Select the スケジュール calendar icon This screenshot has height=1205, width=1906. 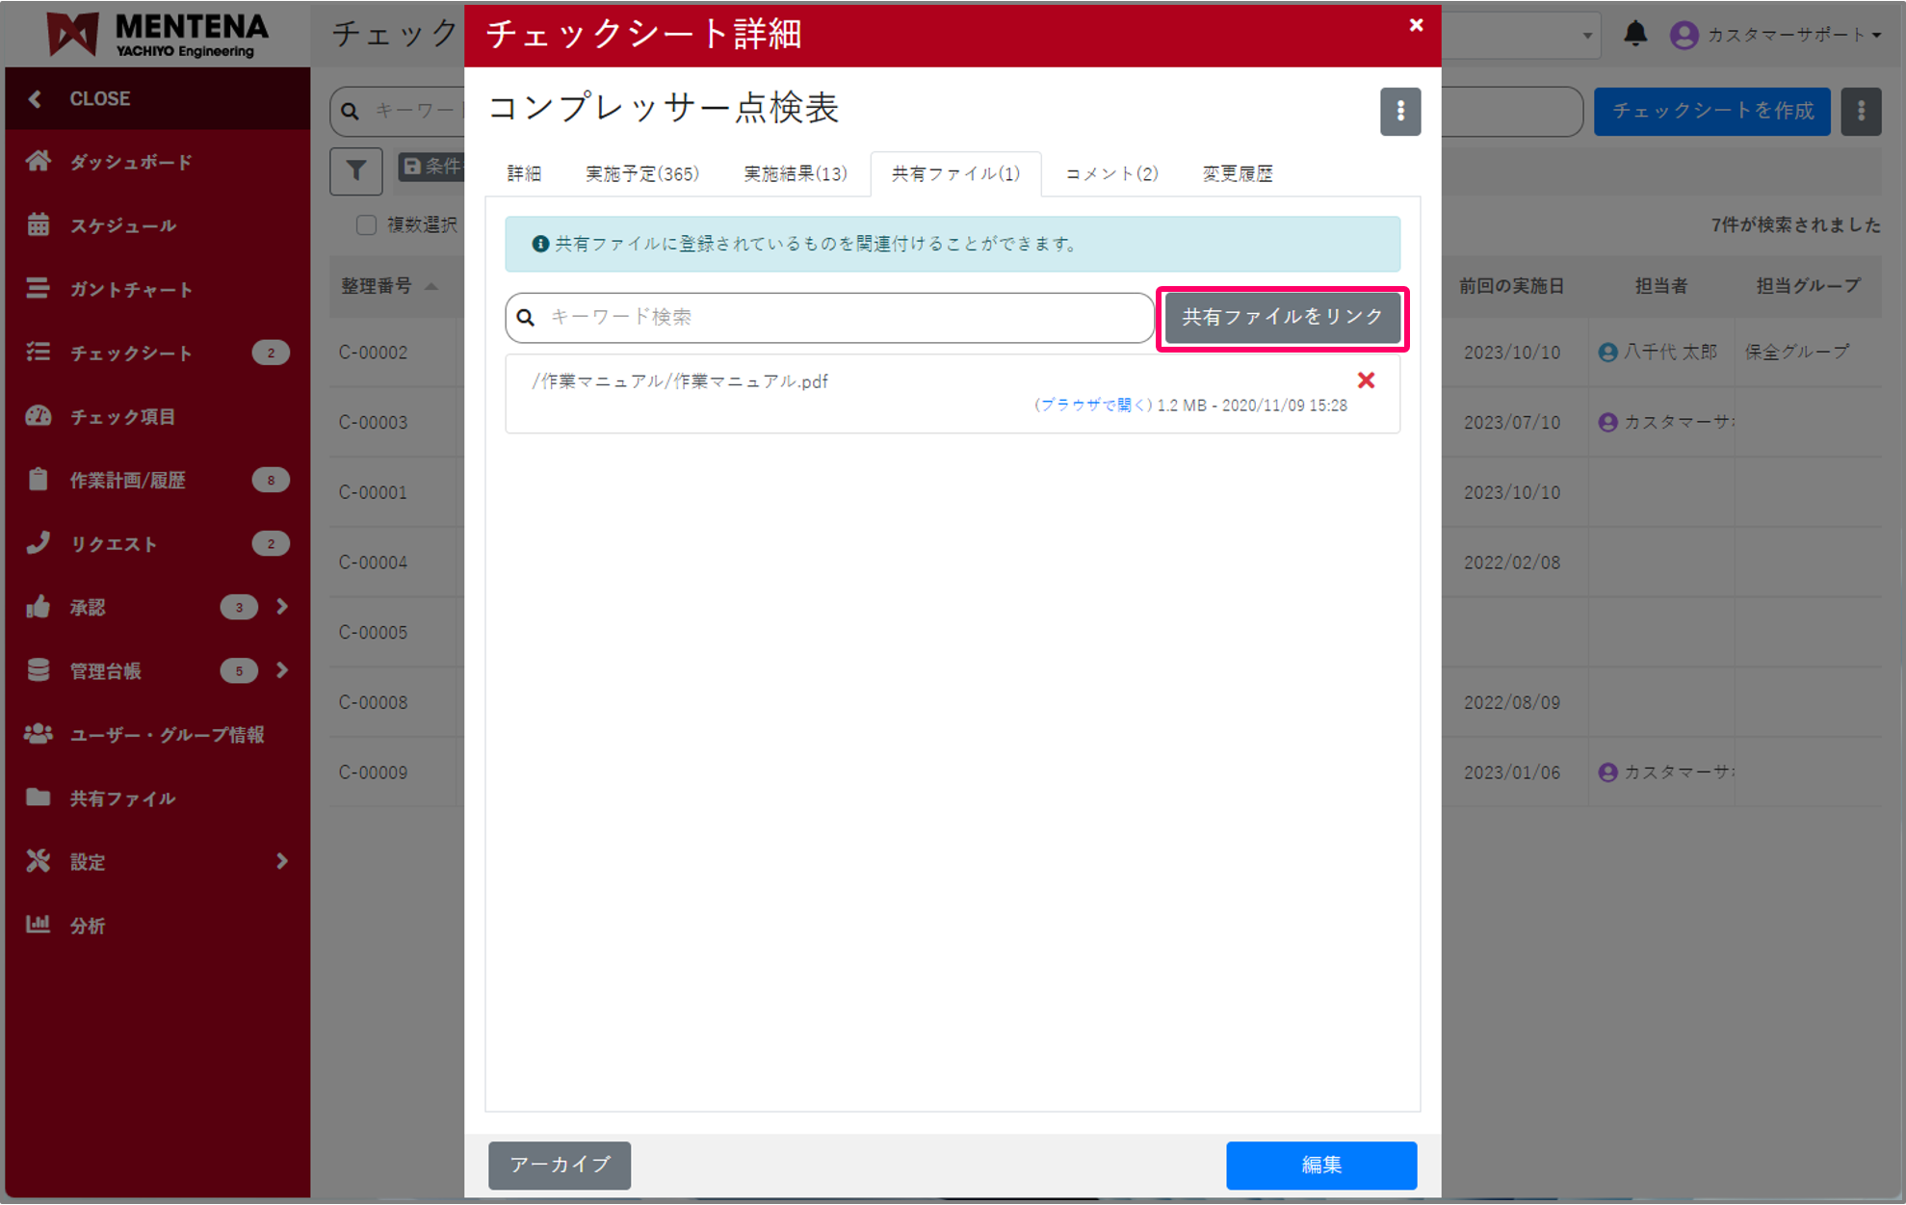click(39, 224)
